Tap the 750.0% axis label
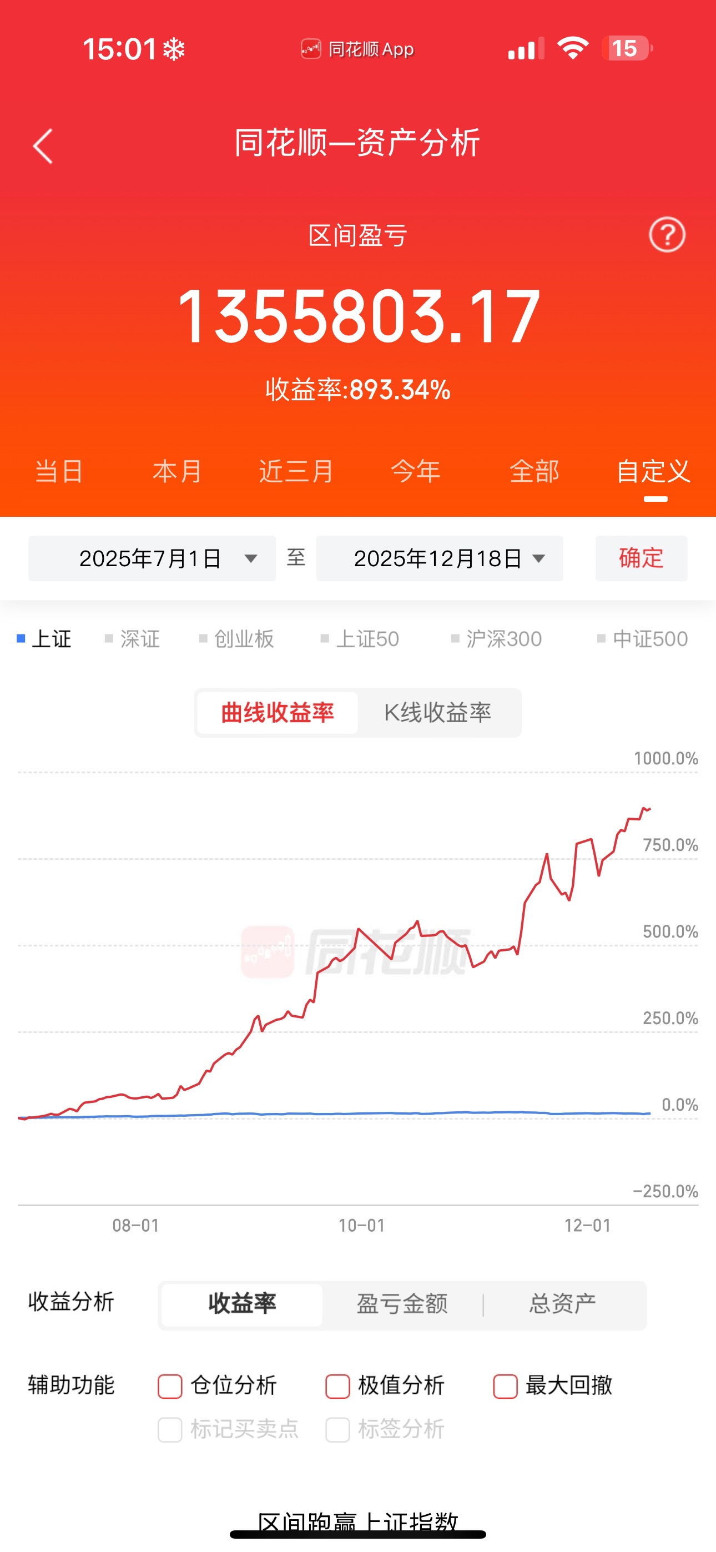Image resolution: width=716 pixels, height=1552 pixels. (671, 845)
